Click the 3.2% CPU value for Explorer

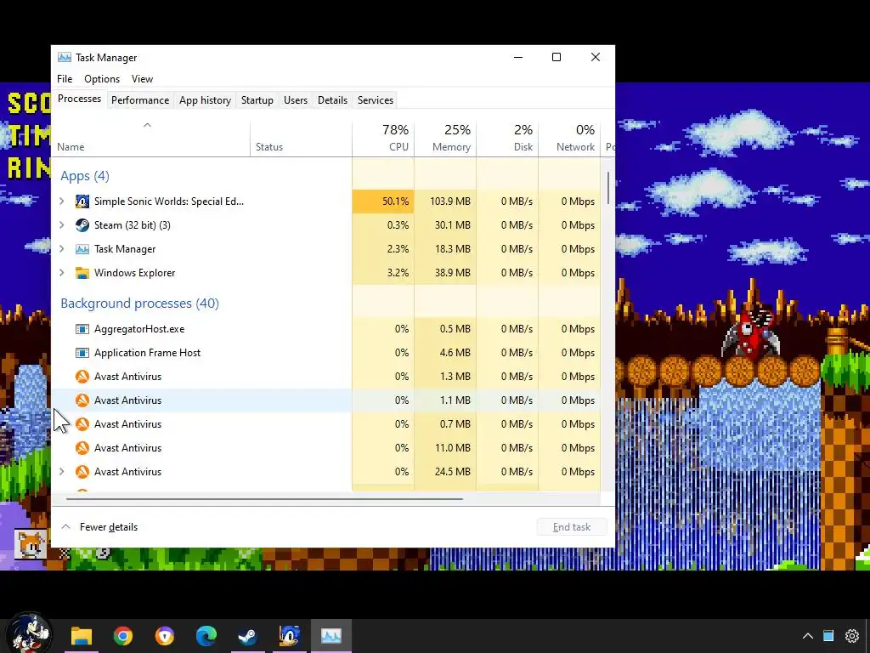point(383,273)
